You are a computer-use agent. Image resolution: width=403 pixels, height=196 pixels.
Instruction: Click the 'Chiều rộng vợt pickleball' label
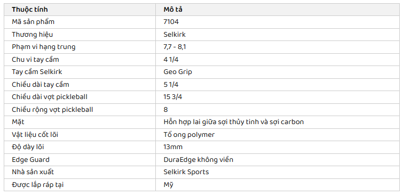52,110
